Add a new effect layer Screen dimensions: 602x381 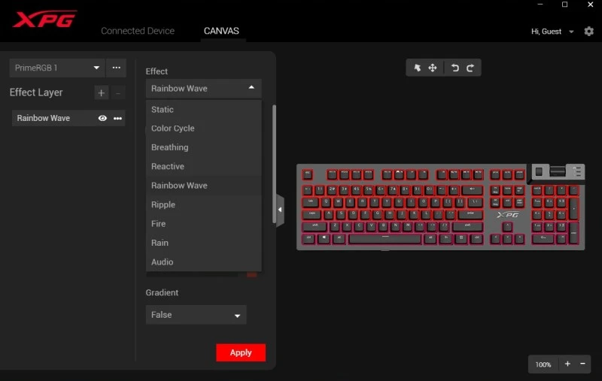[x=102, y=92]
